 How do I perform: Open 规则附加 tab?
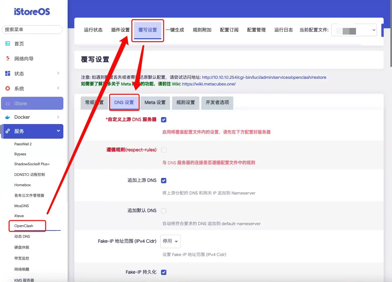(x=202, y=30)
